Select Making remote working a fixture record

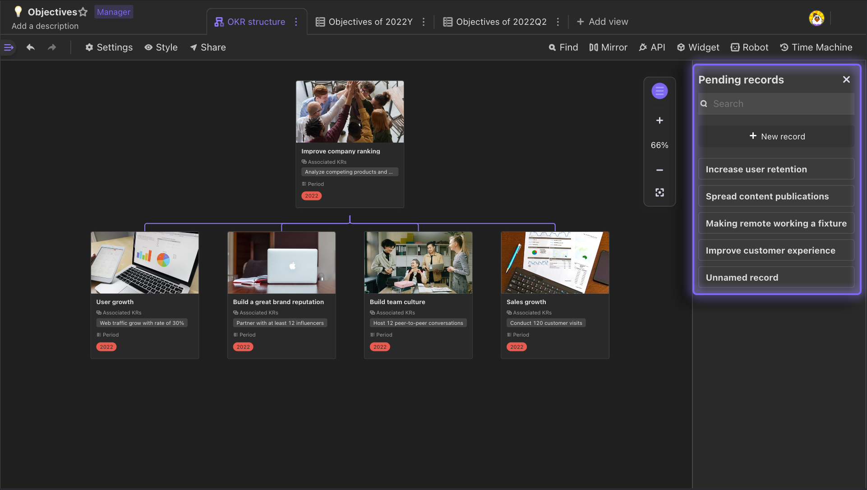[776, 223]
